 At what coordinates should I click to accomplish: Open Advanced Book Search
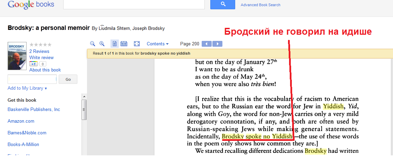[260, 5]
